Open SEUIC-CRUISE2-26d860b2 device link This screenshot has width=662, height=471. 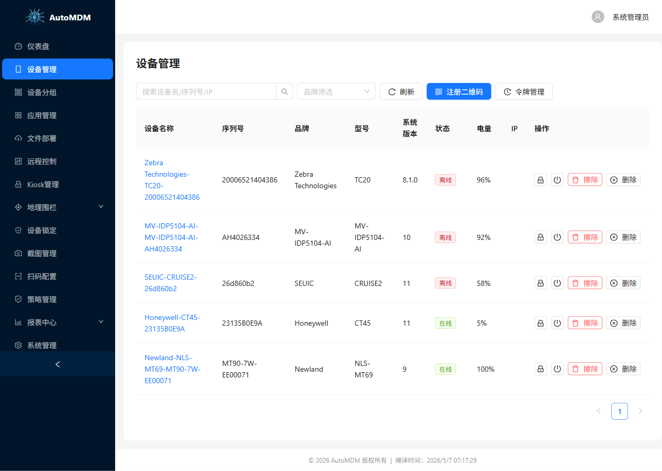click(x=171, y=283)
